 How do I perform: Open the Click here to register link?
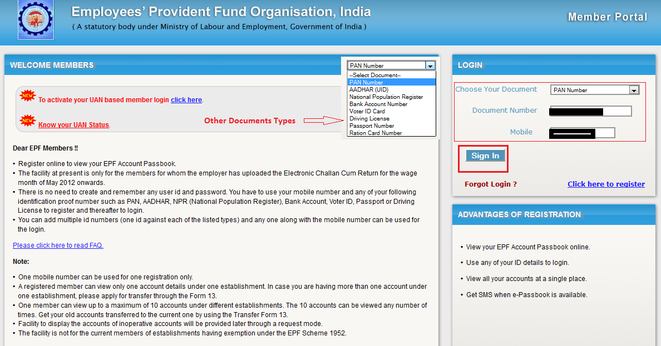pyautogui.click(x=606, y=184)
